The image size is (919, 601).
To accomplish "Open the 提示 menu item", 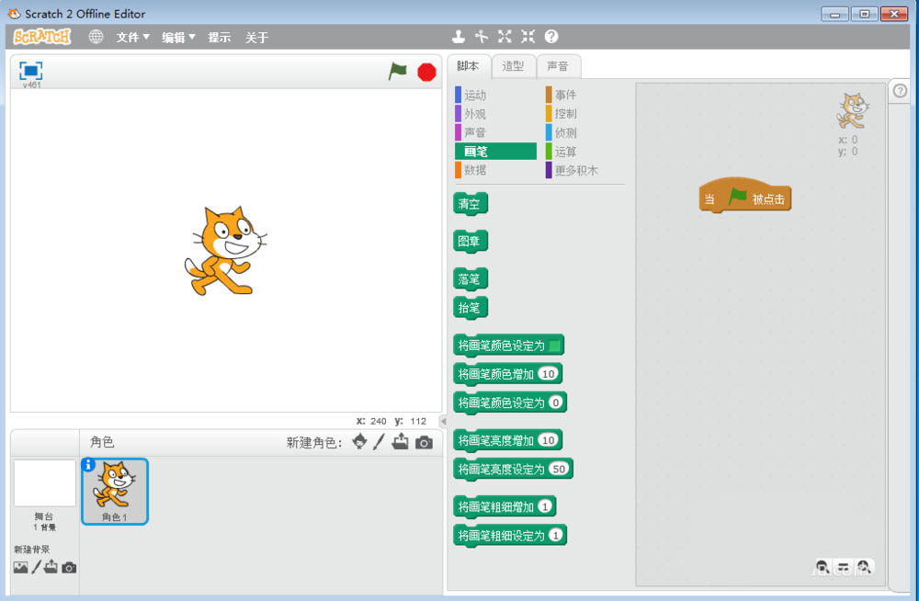I will (220, 38).
